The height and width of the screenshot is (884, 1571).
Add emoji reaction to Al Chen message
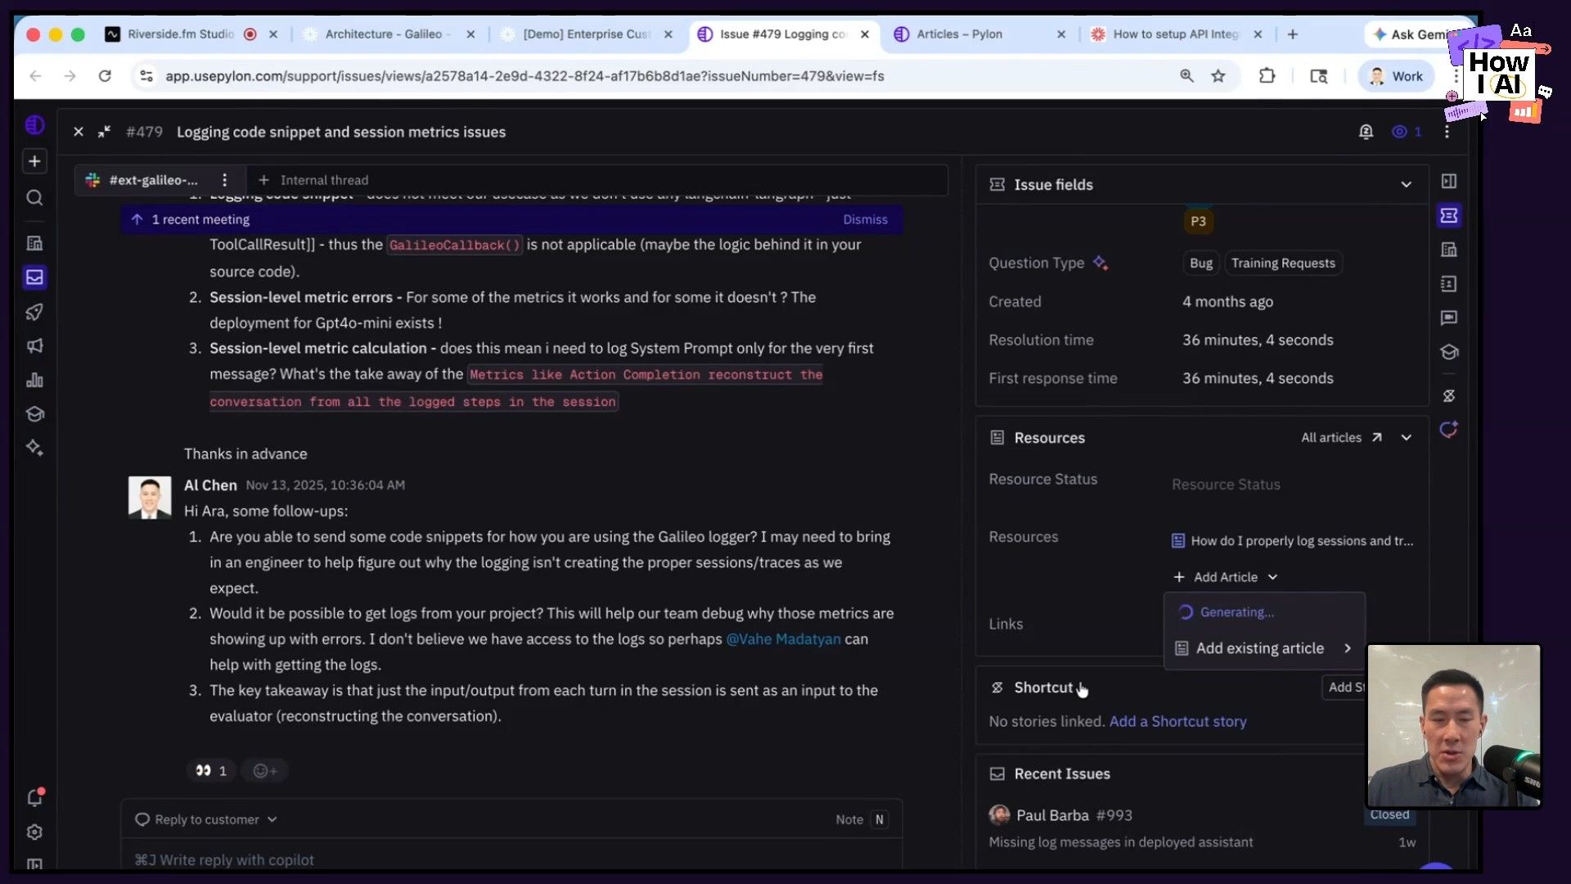pyautogui.click(x=264, y=771)
